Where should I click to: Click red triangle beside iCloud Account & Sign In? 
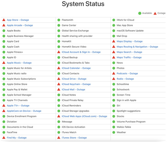tap(59, 52)
